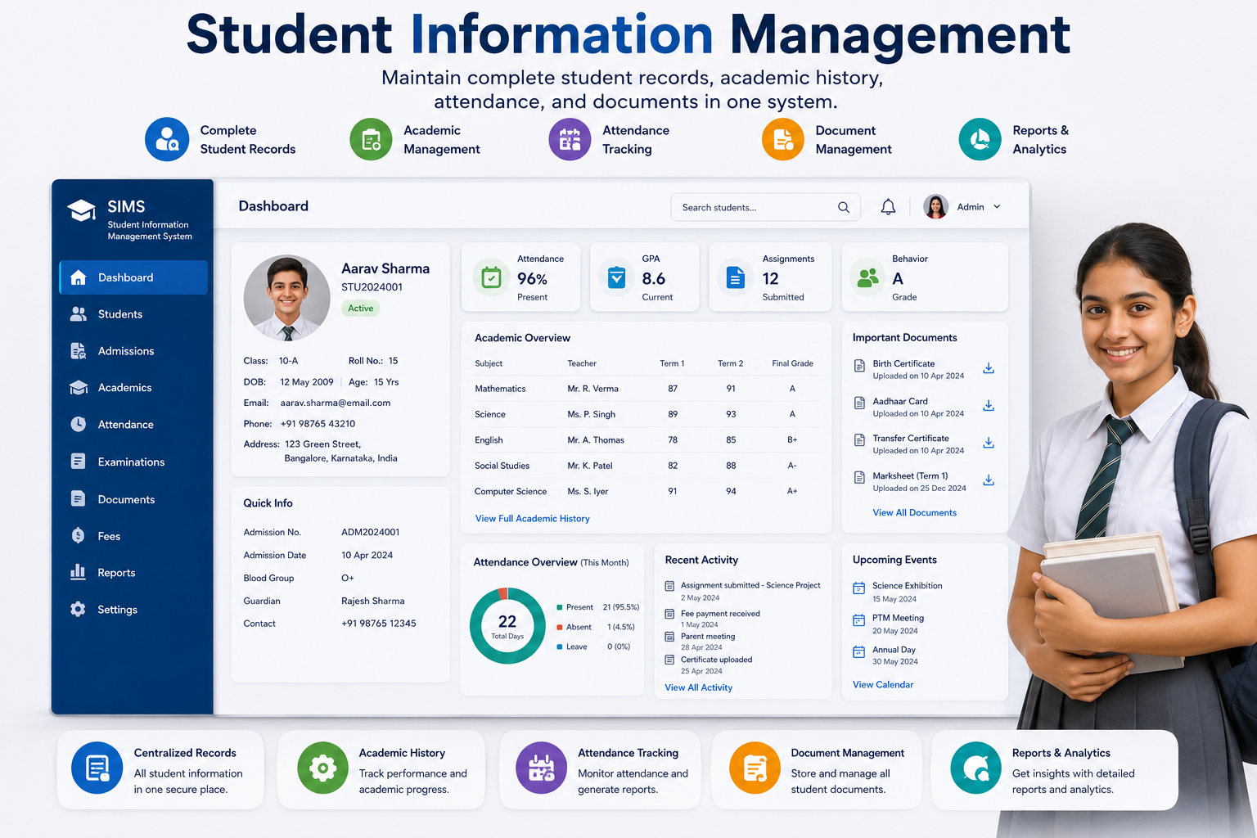Download the Marksheet (Term 1) file

989,480
